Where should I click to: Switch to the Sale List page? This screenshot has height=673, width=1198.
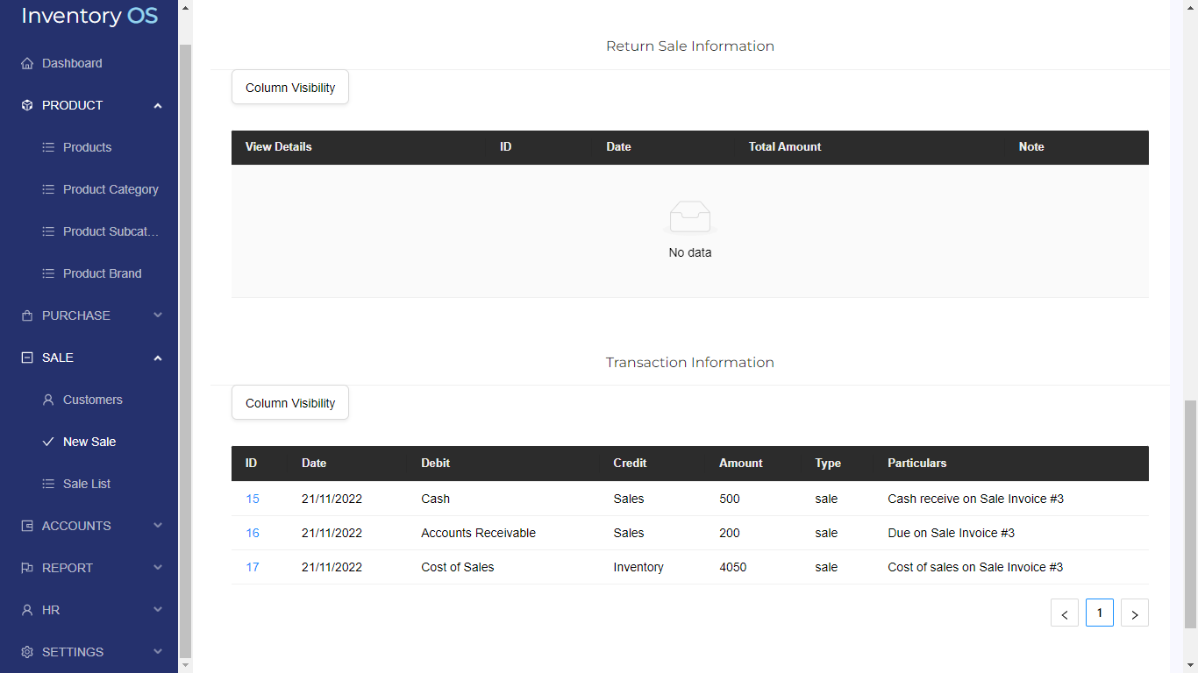point(88,483)
